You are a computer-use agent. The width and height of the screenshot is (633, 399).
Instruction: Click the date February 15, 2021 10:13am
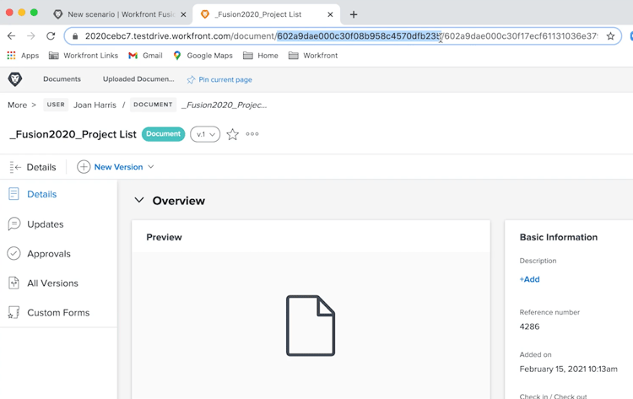tap(568, 369)
